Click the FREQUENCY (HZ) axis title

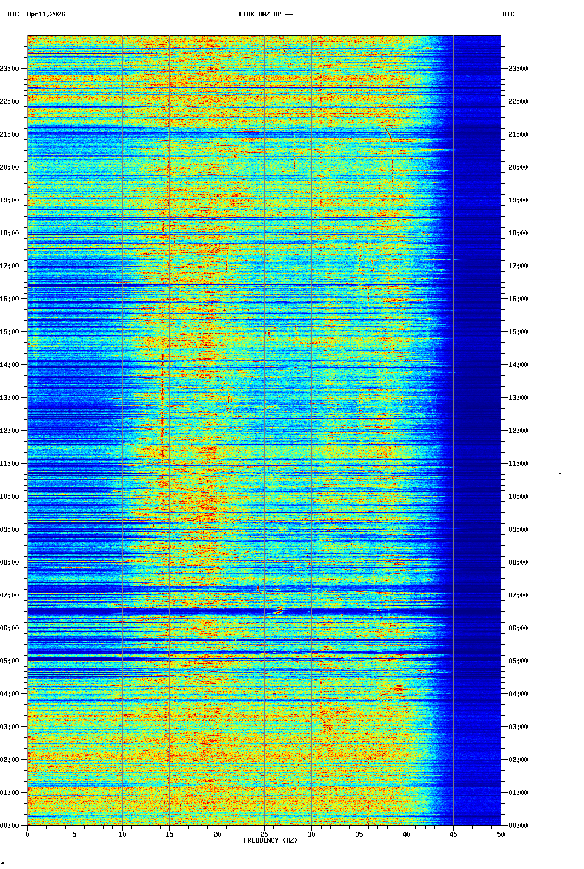(270, 840)
